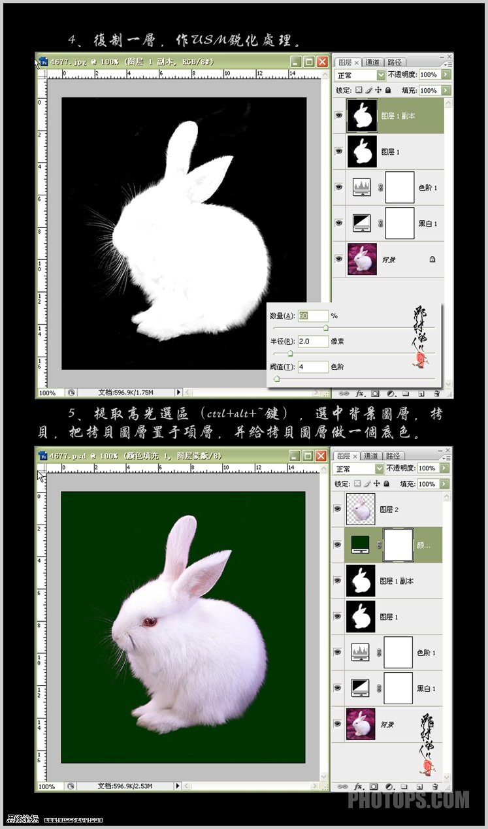Switch to 通道 tab in lower panel
Viewport: 488px width, 829px height.
pyautogui.click(x=372, y=456)
